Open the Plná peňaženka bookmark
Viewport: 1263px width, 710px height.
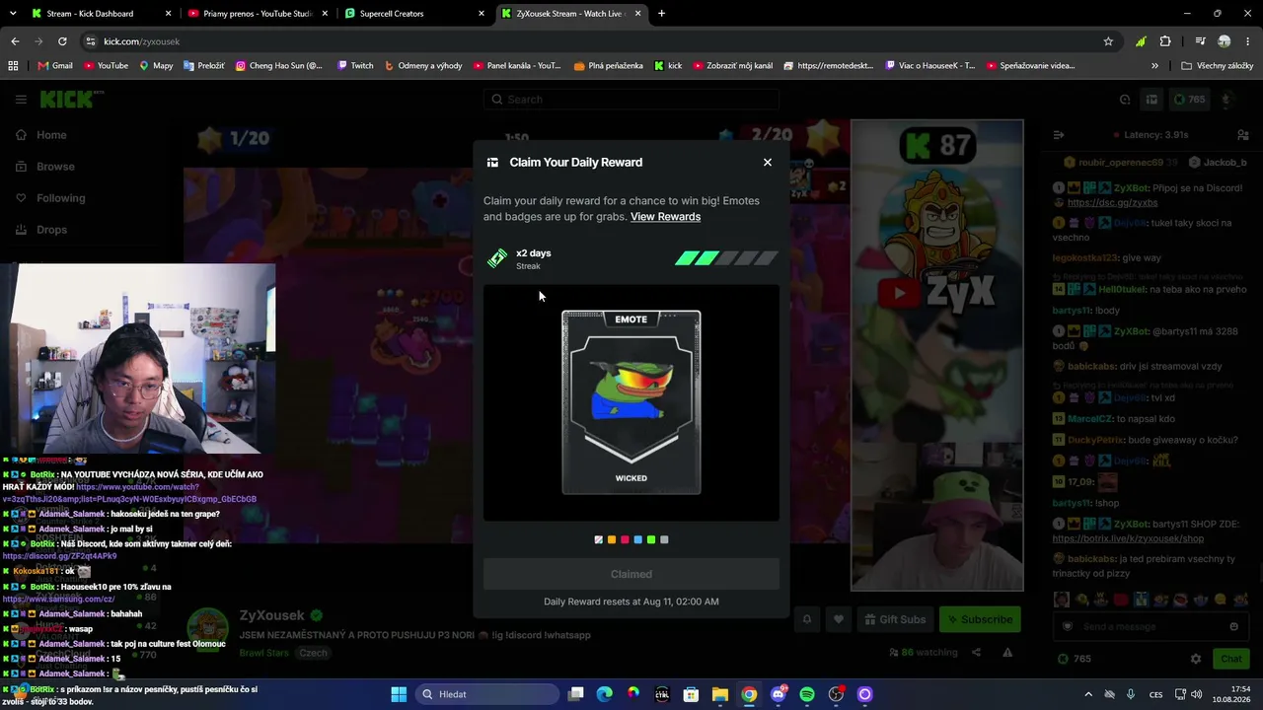click(608, 66)
